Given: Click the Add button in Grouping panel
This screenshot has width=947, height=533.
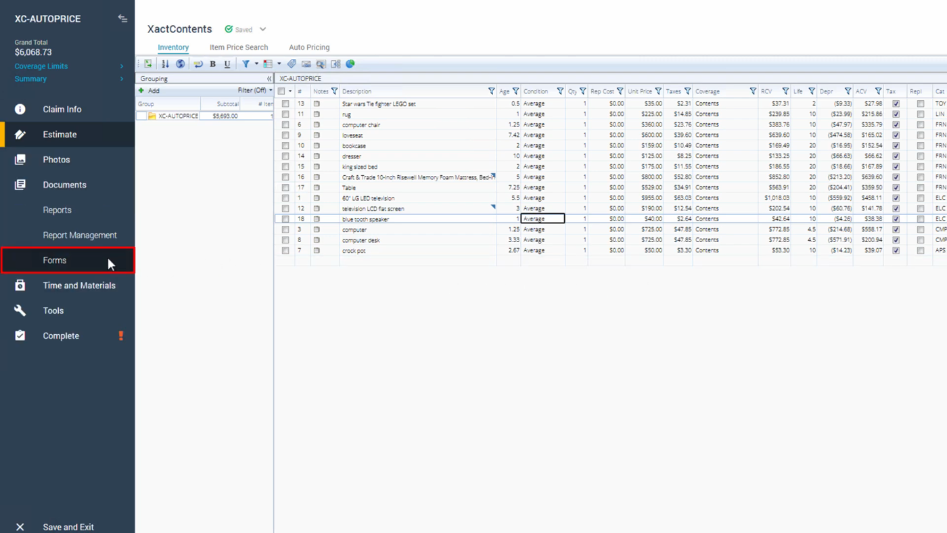Looking at the screenshot, I should tap(149, 91).
